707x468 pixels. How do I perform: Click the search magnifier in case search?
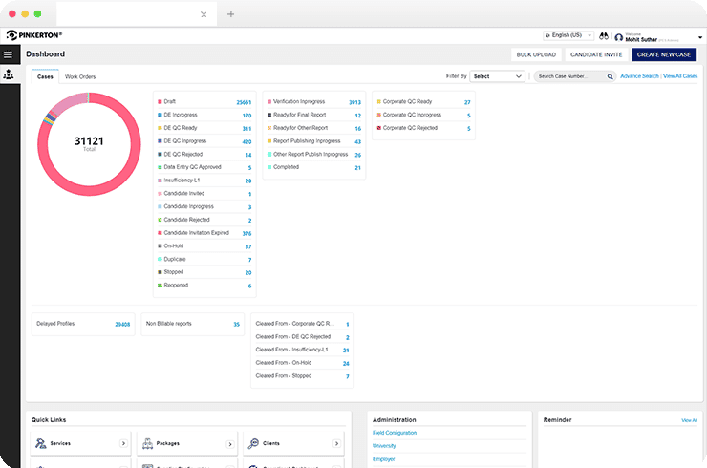(611, 76)
